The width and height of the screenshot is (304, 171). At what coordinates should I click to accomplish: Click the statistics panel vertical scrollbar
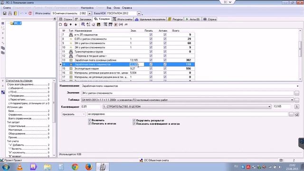coord(54,118)
